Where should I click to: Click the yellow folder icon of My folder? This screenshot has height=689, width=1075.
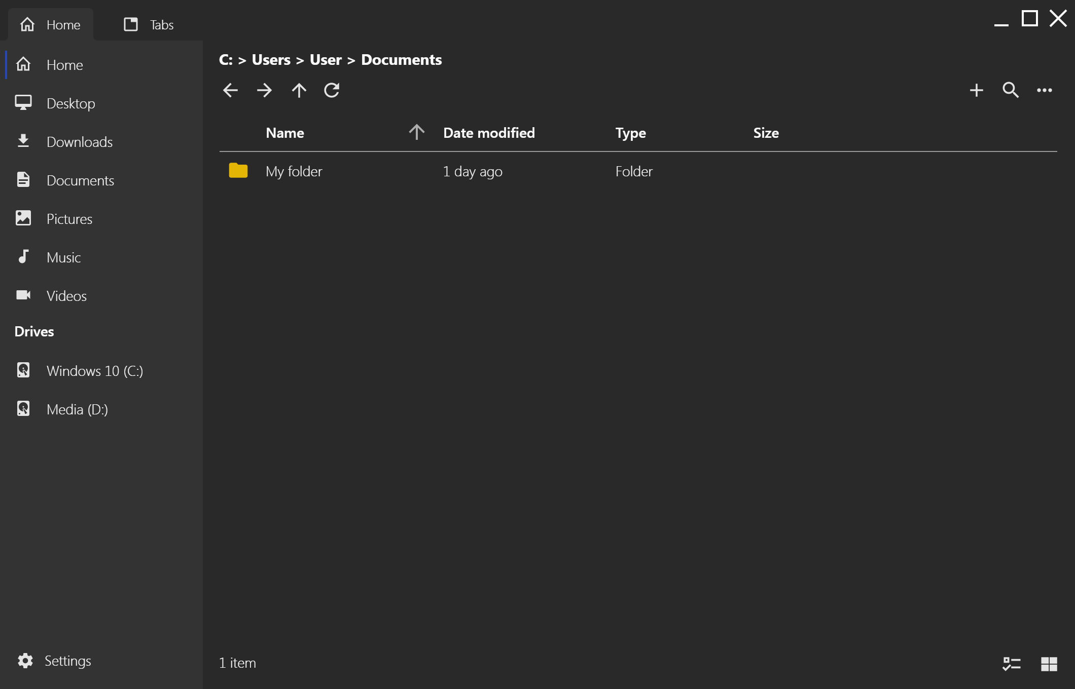click(238, 171)
